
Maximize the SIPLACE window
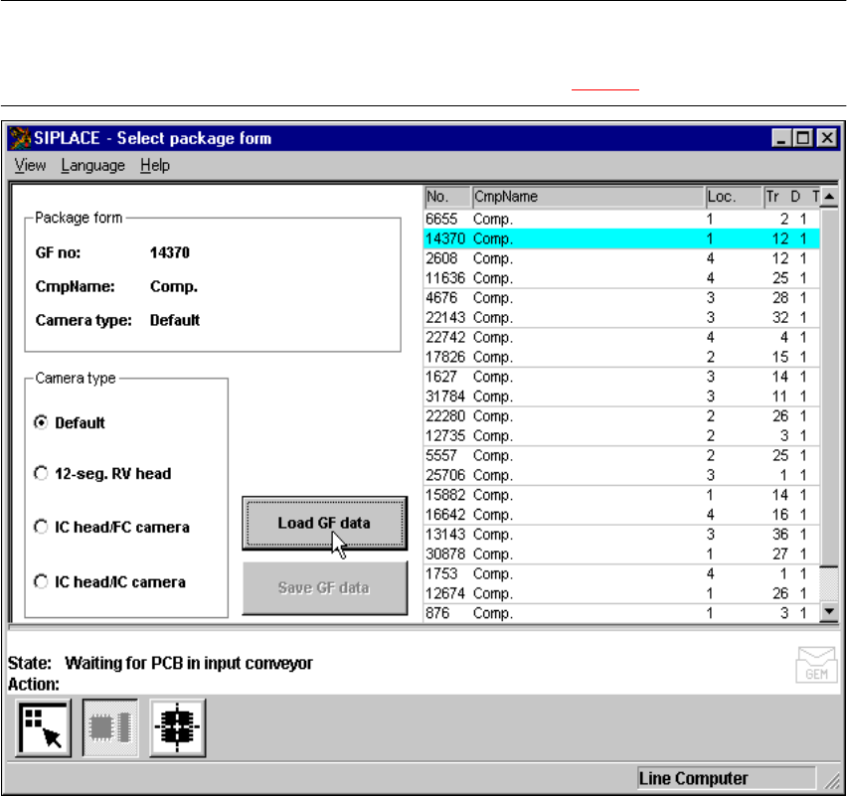[803, 138]
